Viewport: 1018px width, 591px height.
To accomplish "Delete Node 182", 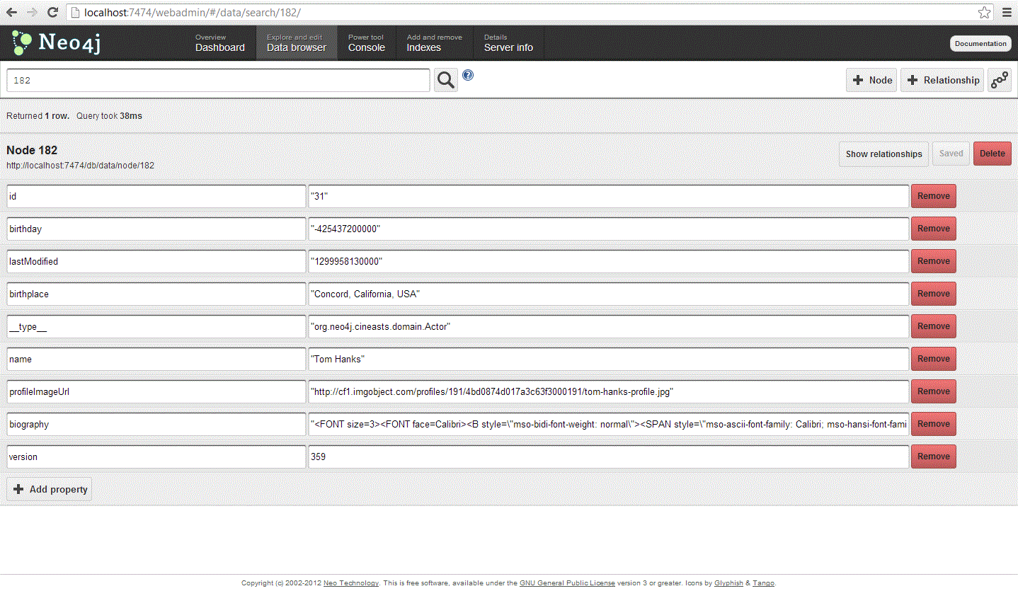I will click(x=992, y=154).
